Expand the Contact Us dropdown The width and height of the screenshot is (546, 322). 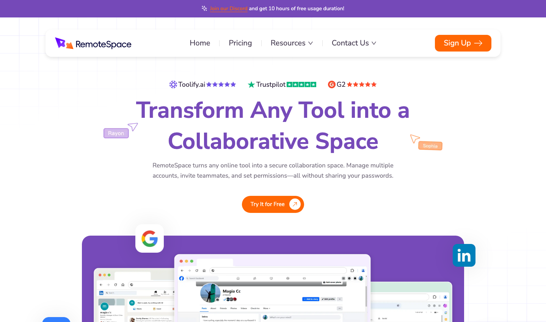pos(354,43)
